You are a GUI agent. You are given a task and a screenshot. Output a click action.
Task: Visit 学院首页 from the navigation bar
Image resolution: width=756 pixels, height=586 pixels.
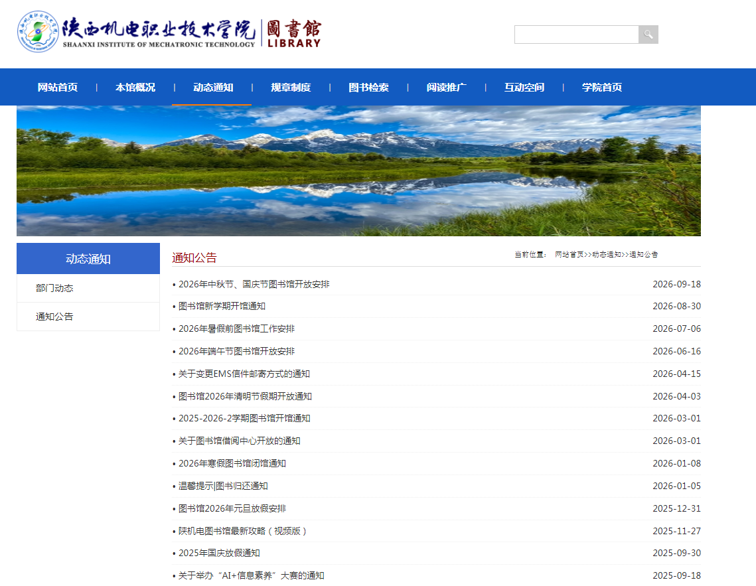pyautogui.click(x=602, y=87)
